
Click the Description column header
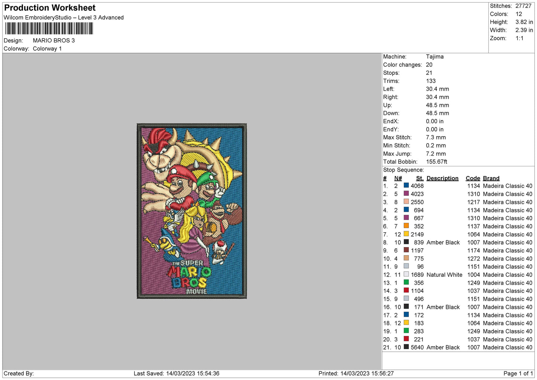[442, 178]
